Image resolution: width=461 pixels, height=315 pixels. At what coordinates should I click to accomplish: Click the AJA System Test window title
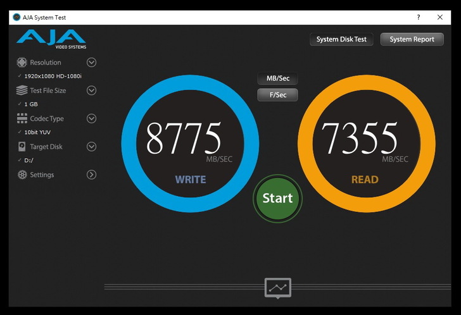[44, 17]
